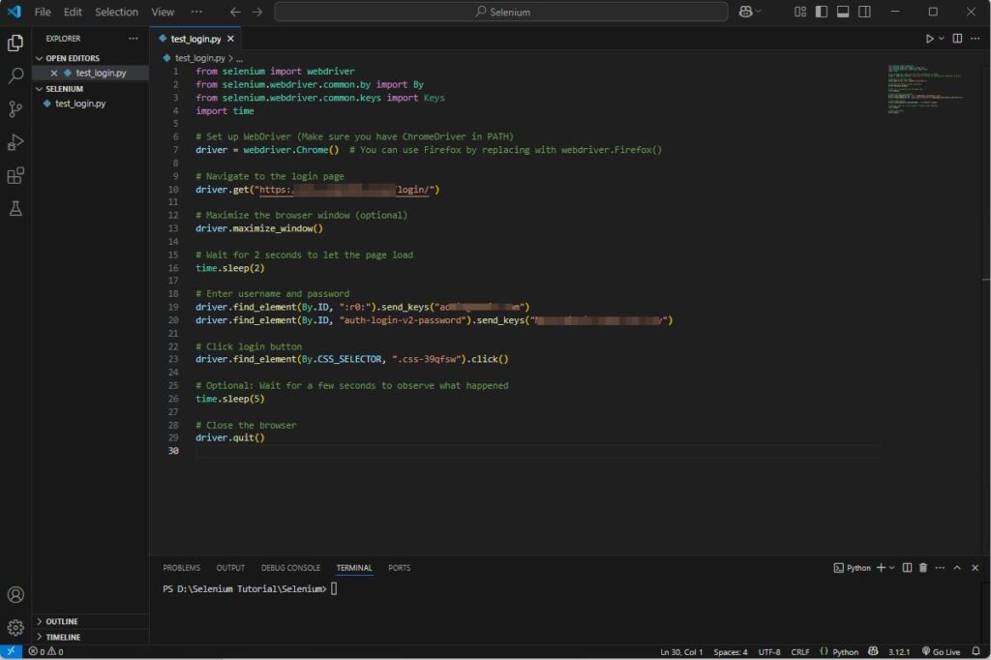991x660 pixels.
Task: Open the Run and Debug view
Action: click(14, 142)
